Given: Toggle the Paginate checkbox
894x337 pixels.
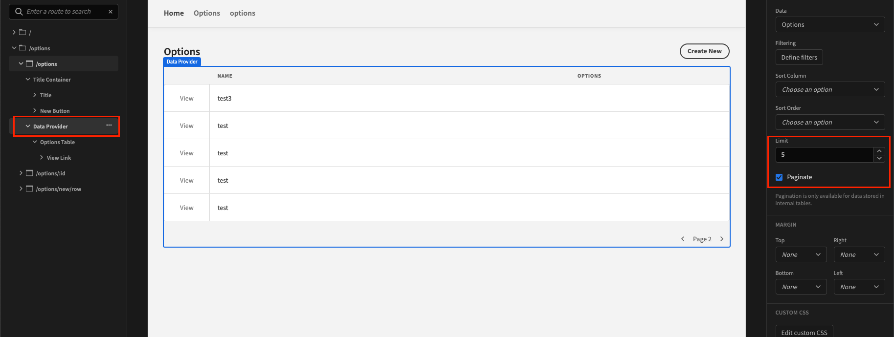Looking at the screenshot, I should click(x=779, y=177).
